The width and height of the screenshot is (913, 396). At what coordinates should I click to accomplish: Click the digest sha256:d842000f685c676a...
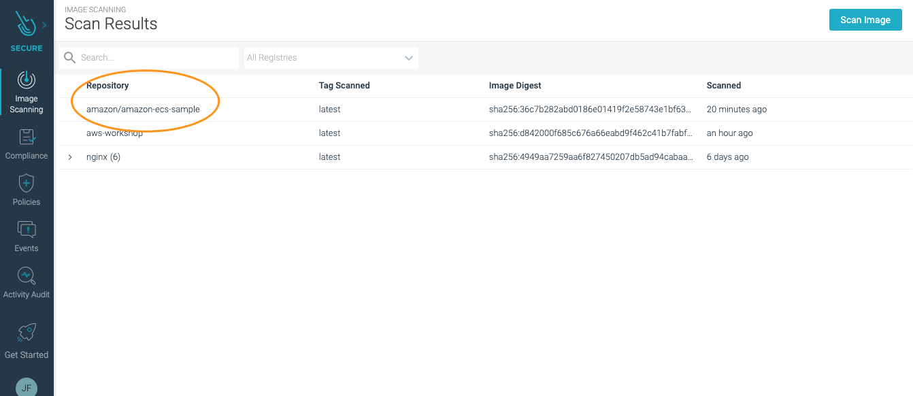click(x=591, y=133)
